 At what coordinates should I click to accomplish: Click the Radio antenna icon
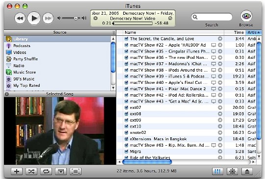[9, 66]
